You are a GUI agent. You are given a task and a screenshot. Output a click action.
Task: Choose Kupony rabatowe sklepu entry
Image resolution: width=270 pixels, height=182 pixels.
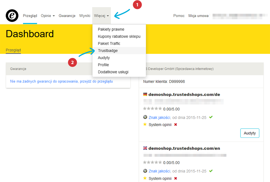pos(119,36)
